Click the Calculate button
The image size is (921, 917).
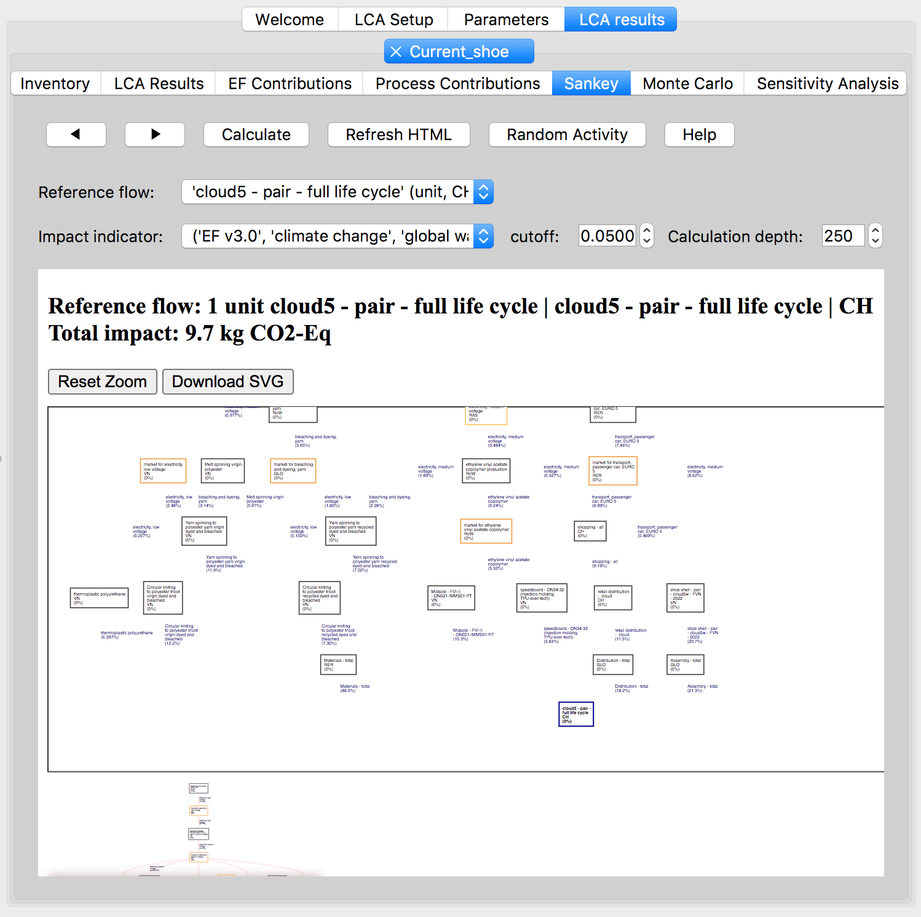point(256,135)
